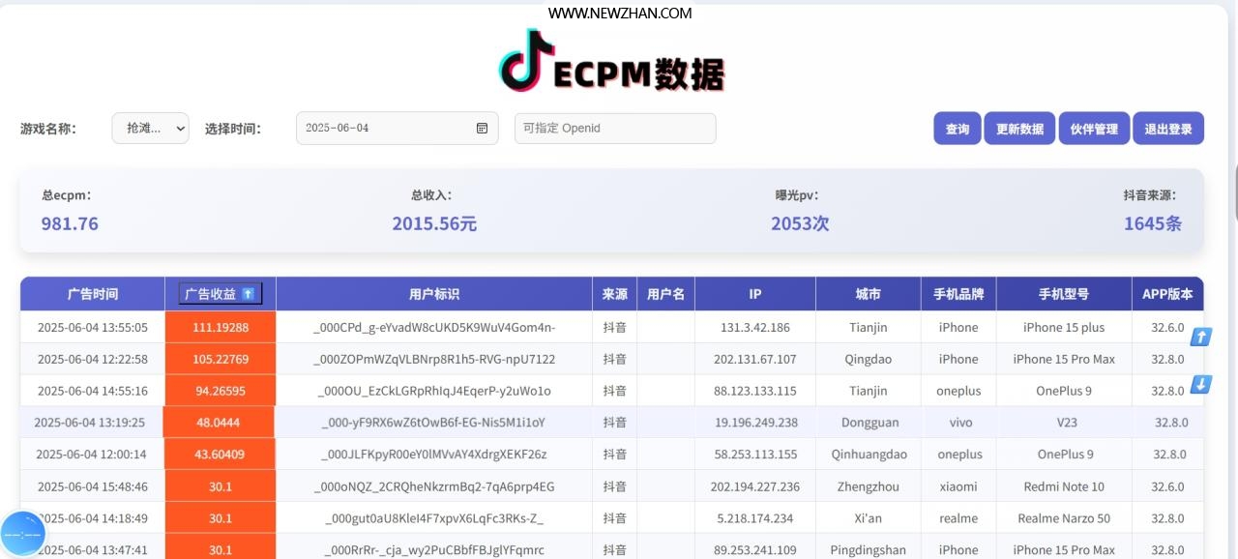The height and width of the screenshot is (559, 1238).
Task: Click IP address 19.196.249.238
Action: click(x=756, y=423)
